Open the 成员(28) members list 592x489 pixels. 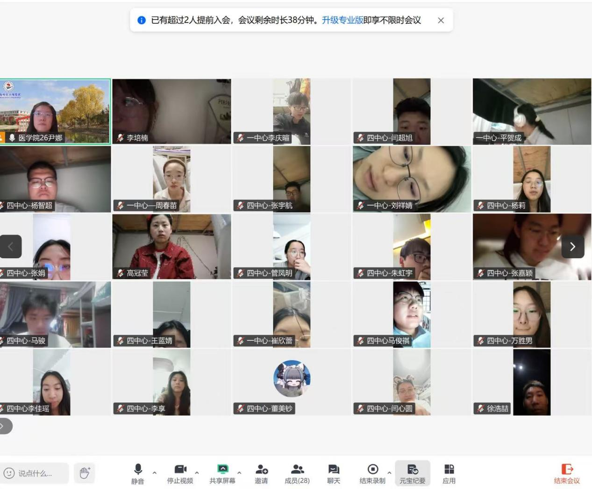point(297,473)
